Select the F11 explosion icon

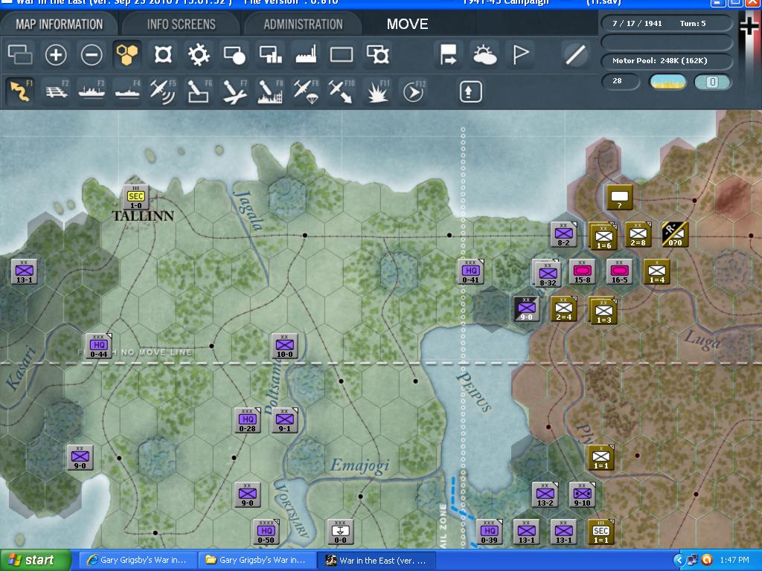(x=377, y=91)
